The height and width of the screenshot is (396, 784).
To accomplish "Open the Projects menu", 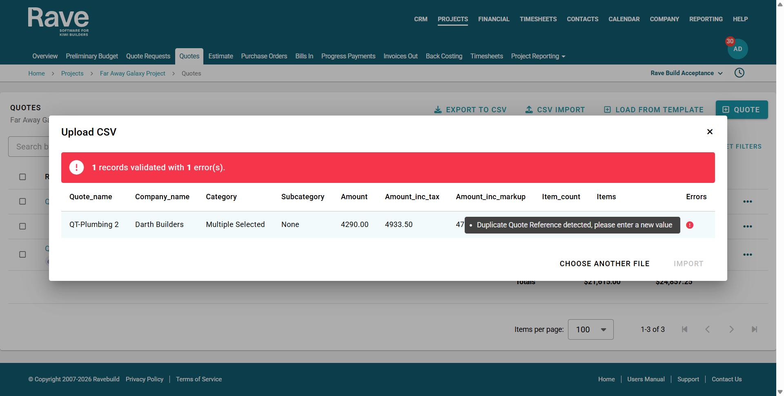I will (453, 19).
